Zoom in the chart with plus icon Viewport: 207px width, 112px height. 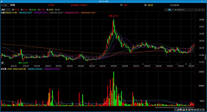tap(203, 110)
